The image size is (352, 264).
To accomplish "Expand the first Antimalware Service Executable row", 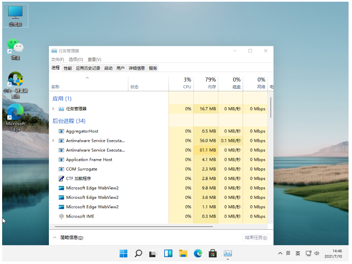I will click(x=53, y=141).
